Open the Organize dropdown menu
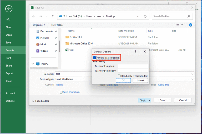202x134 pixels. click(x=39, y=25)
